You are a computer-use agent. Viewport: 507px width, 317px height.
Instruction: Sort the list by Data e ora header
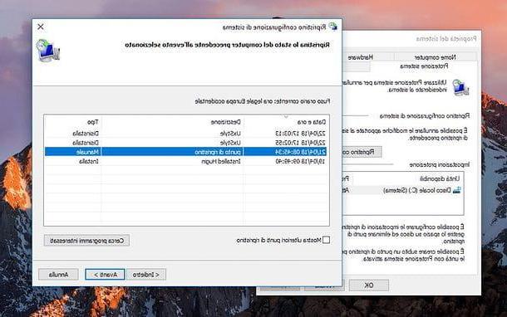(x=286, y=122)
